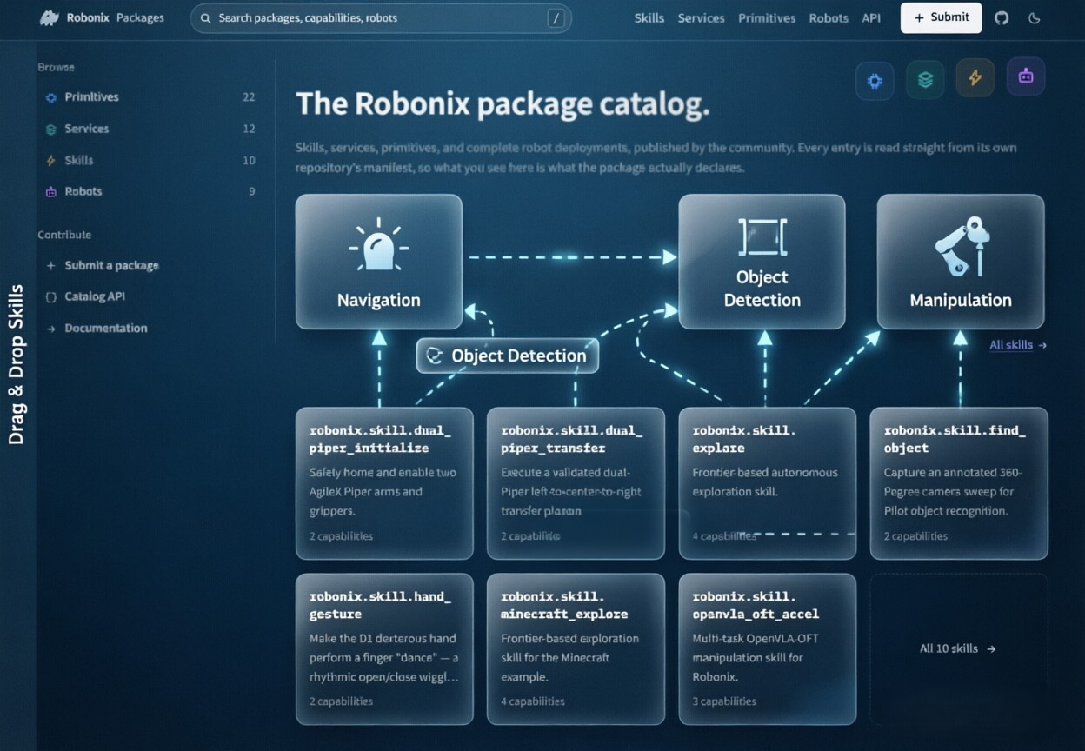Click the braces icon beside Catalog API

[50, 296]
